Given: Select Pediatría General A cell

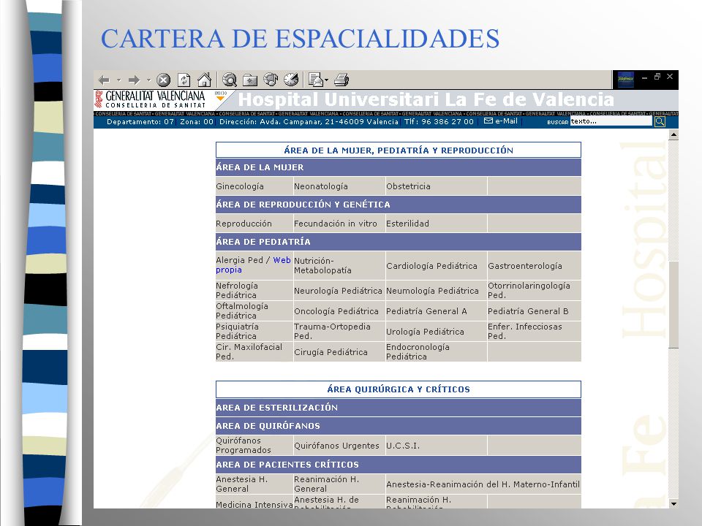Looking at the screenshot, I should [436, 311].
